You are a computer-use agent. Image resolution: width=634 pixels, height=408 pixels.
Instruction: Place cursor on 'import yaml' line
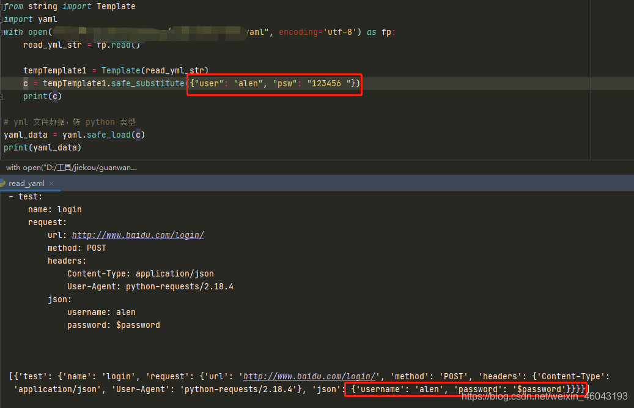point(31,20)
